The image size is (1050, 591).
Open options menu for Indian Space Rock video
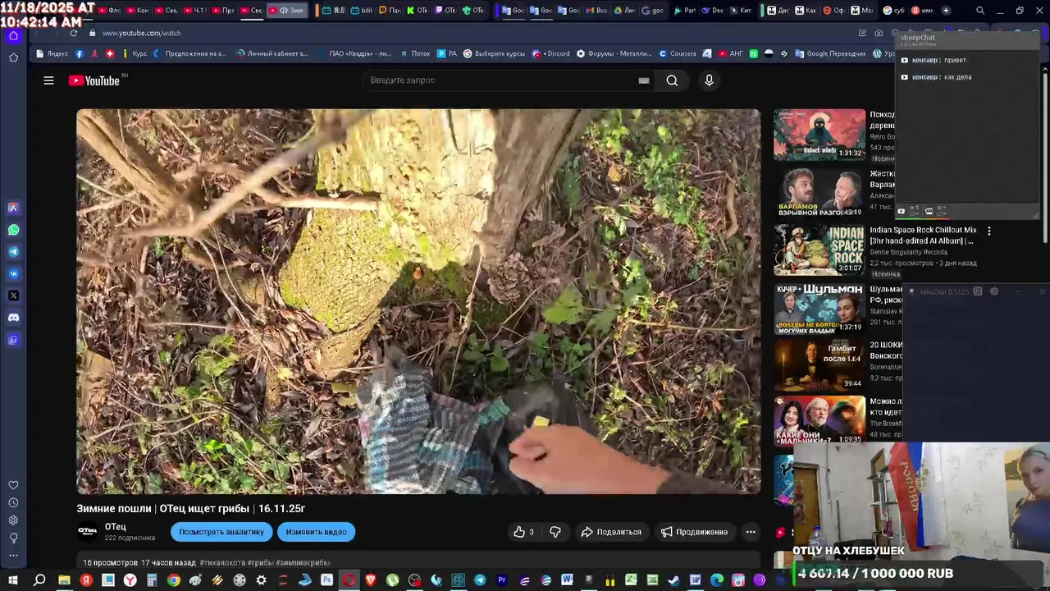(x=989, y=231)
